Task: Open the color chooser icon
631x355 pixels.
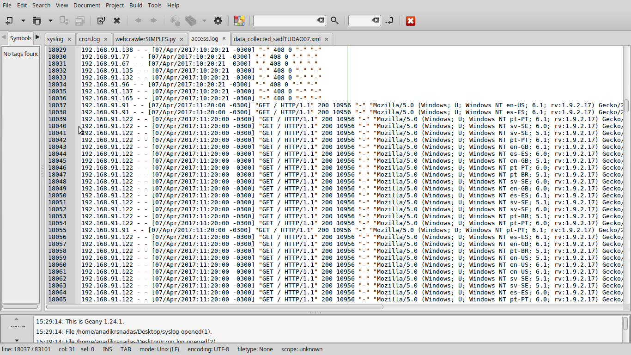Action: pyautogui.click(x=239, y=20)
